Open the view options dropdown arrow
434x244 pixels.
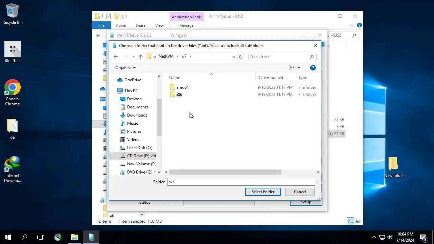pyautogui.click(x=299, y=68)
